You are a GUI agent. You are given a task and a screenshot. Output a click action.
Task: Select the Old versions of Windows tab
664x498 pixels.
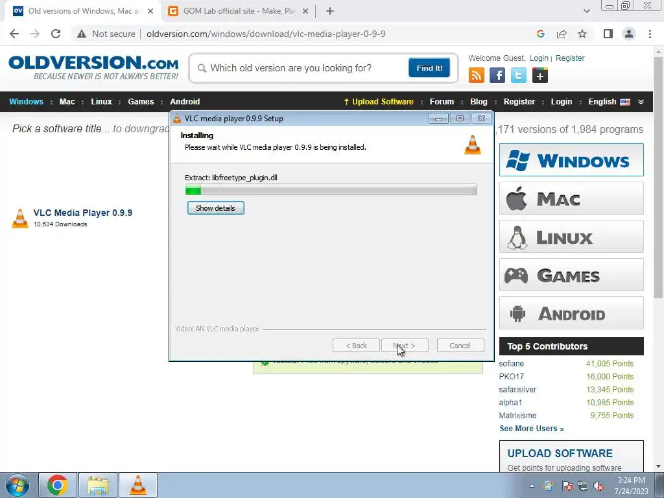[x=84, y=11]
